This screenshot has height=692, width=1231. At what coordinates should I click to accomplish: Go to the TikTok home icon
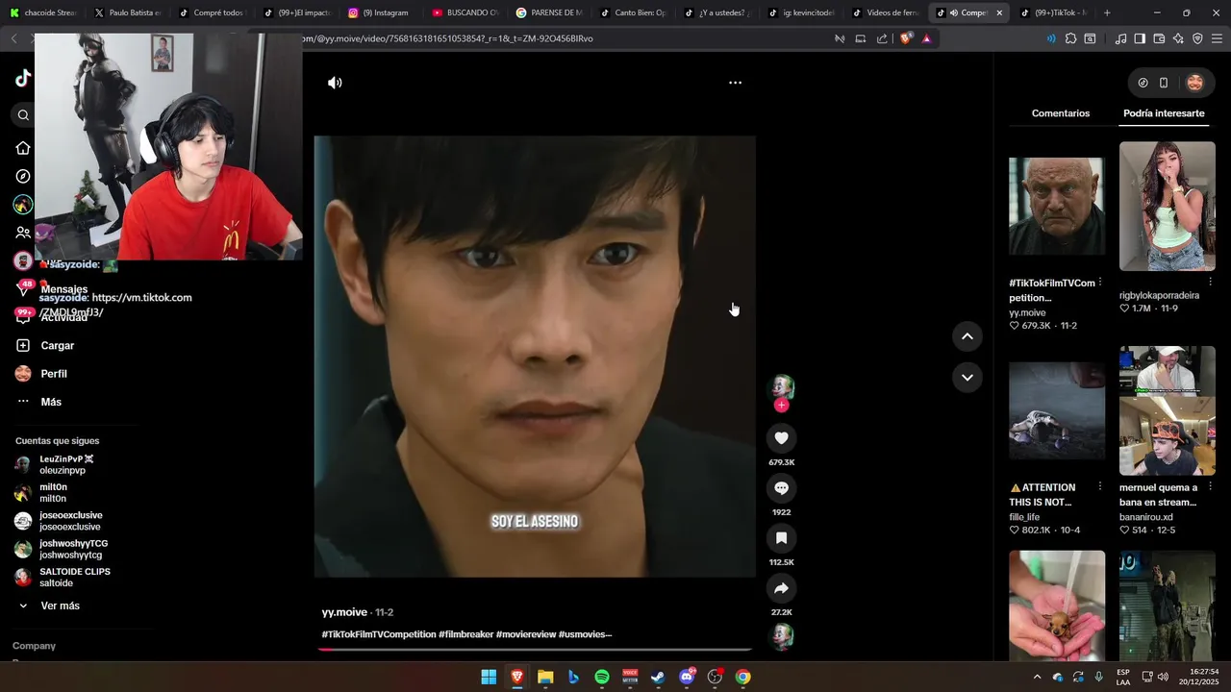click(x=23, y=148)
